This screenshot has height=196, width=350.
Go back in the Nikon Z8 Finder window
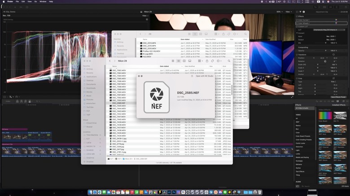(x=110, y=61)
